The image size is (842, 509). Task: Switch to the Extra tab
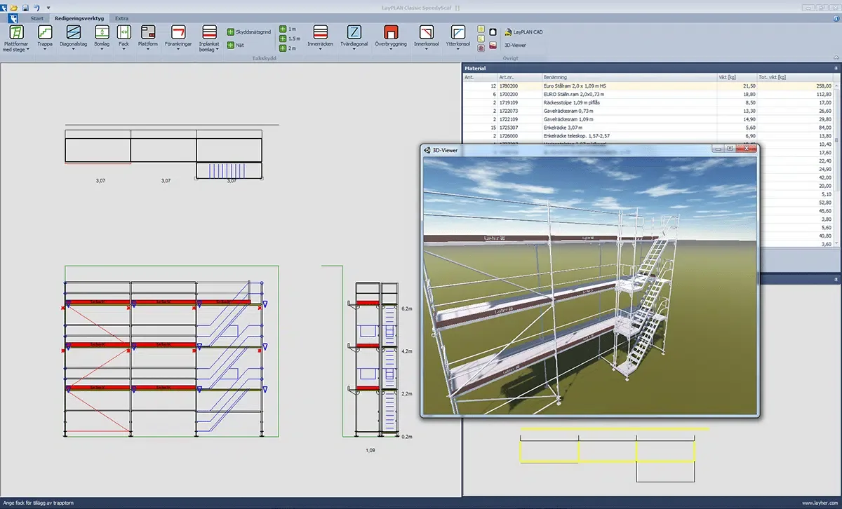click(x=122, y=18)
